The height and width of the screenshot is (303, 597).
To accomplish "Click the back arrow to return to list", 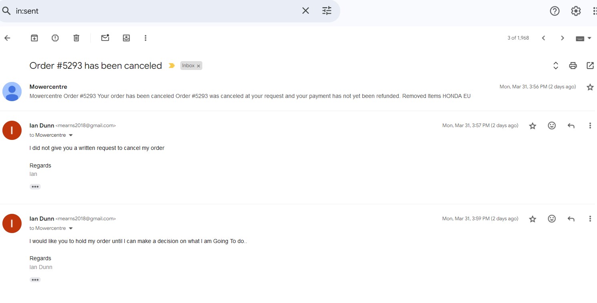I will click(7, 38).
